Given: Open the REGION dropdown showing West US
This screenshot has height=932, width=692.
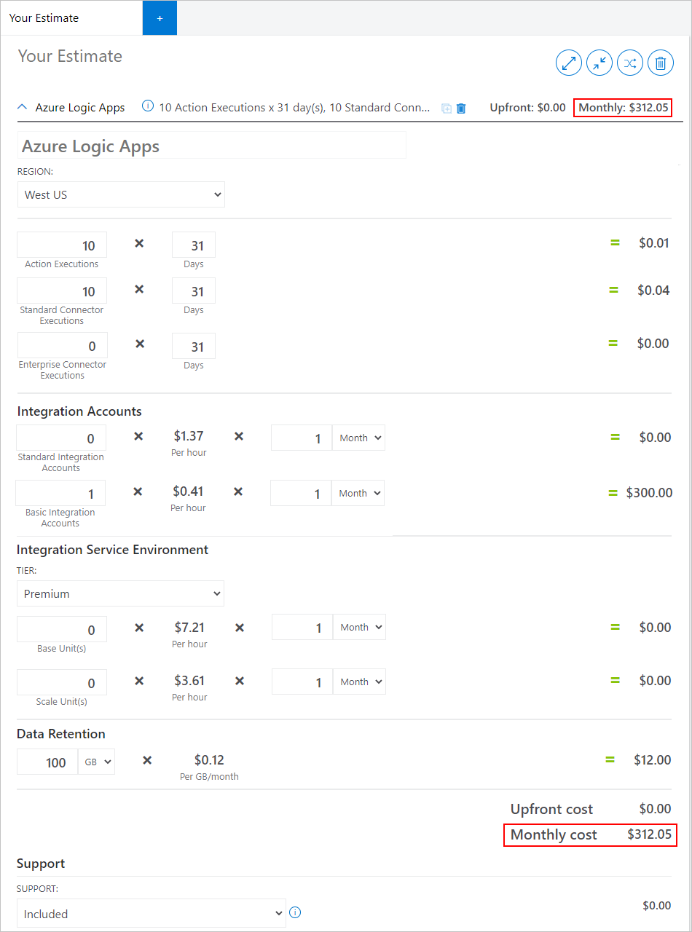Looking at the screenshot, I should click(121, 194).
